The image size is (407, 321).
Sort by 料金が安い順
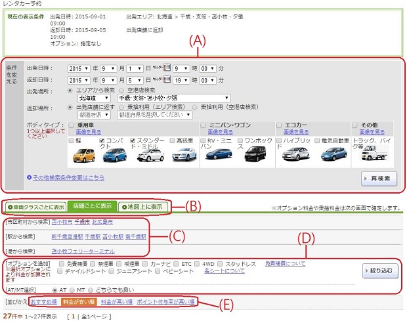[x=79, y=302]
